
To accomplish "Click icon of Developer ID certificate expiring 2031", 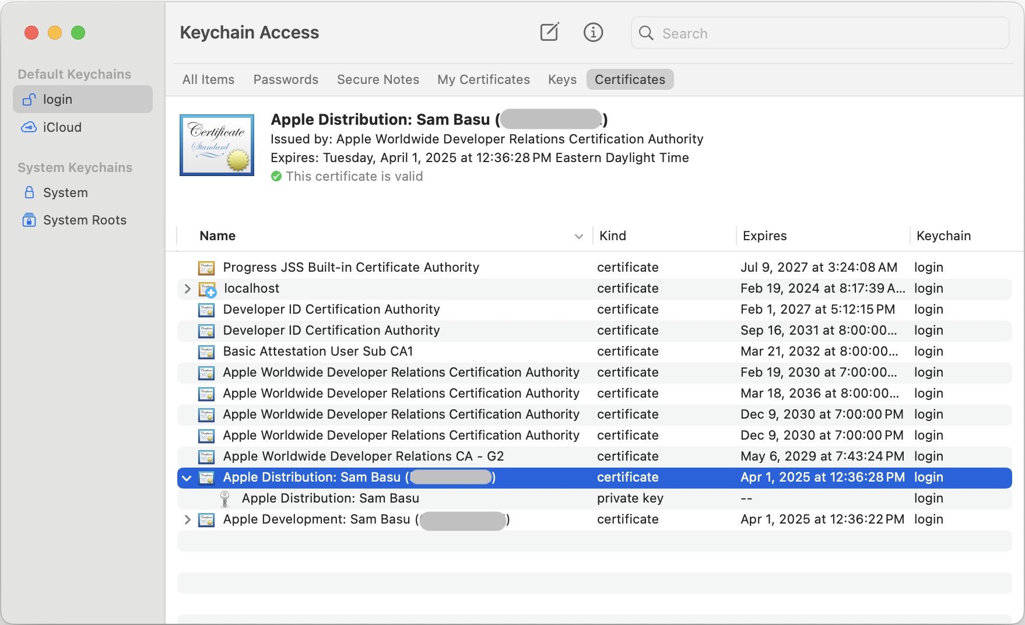I will (x=206, y=331).
